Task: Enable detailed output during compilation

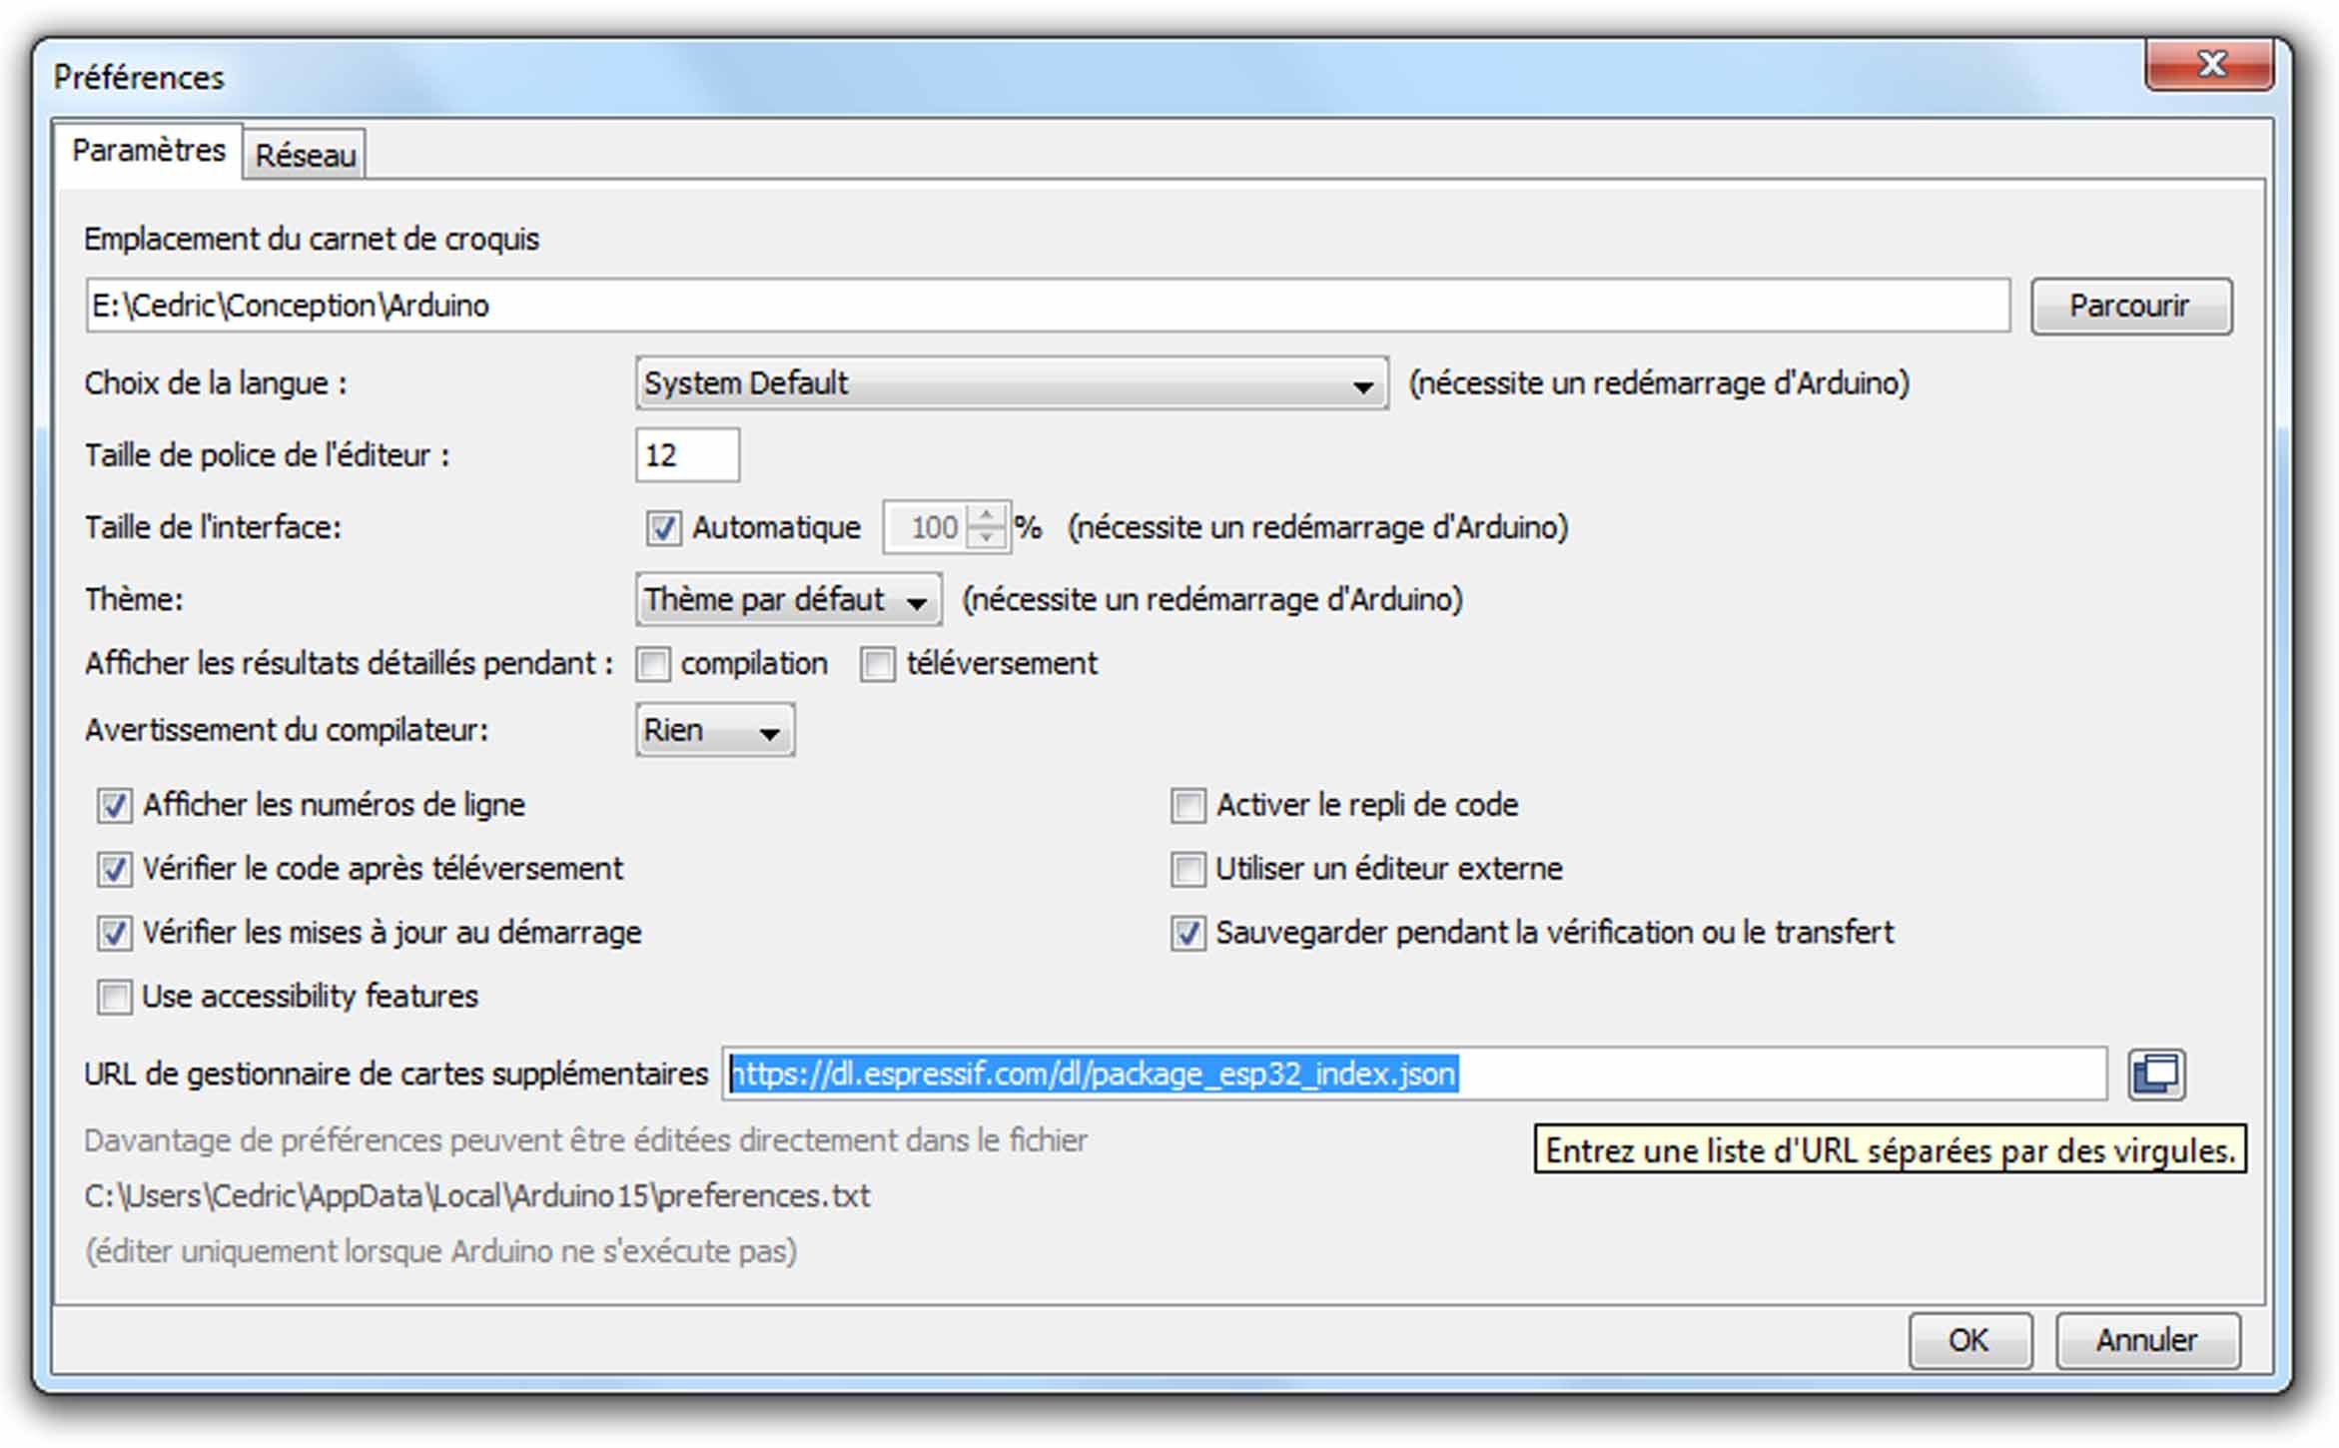Action: [x=653, y=664]
